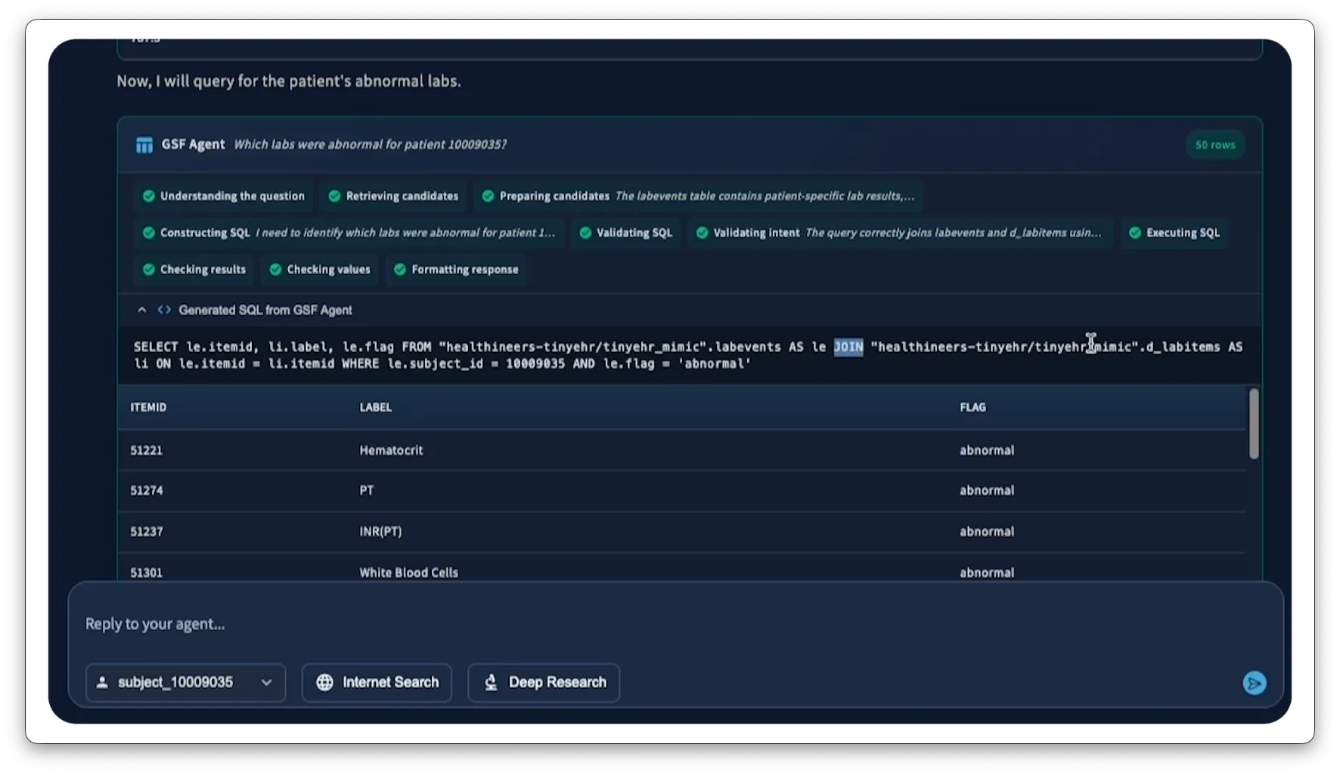
Task: Toggle Deep Research mode
Action: pyautogui.click(x=544, y=683)
